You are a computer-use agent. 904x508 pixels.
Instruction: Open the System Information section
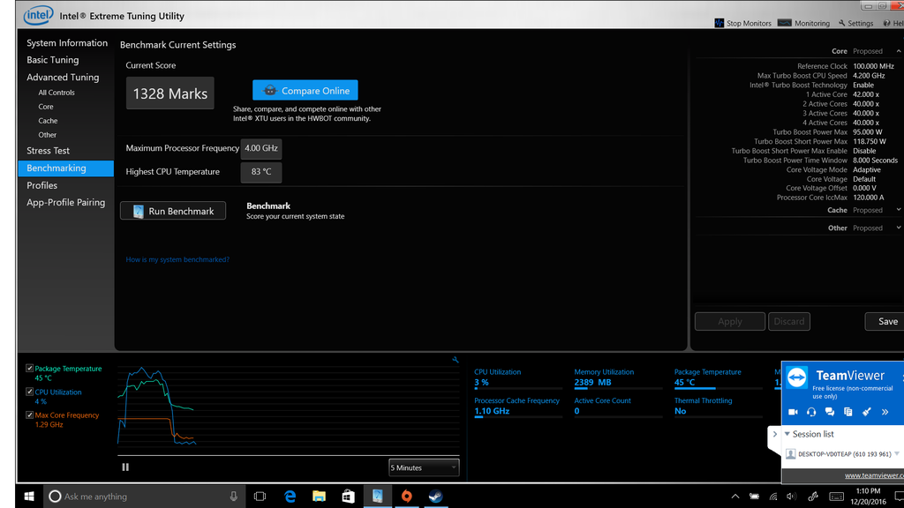[67, 42]
